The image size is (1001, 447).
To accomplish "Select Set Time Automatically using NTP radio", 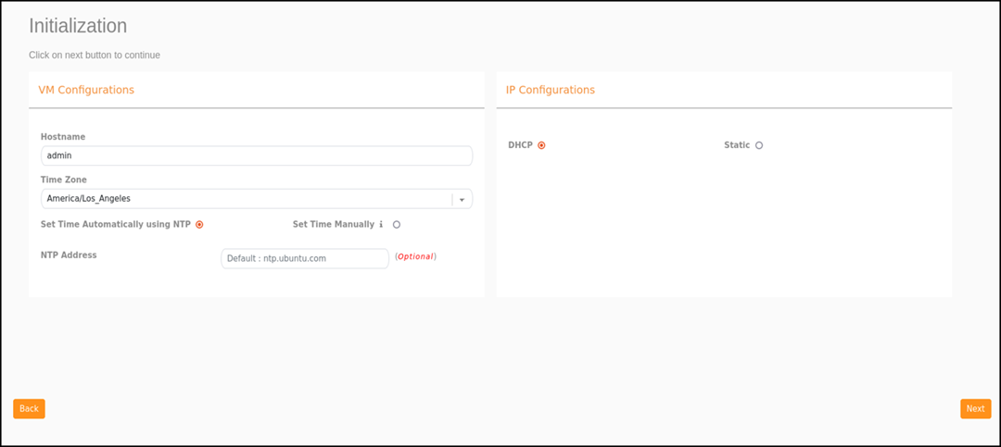I will (x=199, y=225).
